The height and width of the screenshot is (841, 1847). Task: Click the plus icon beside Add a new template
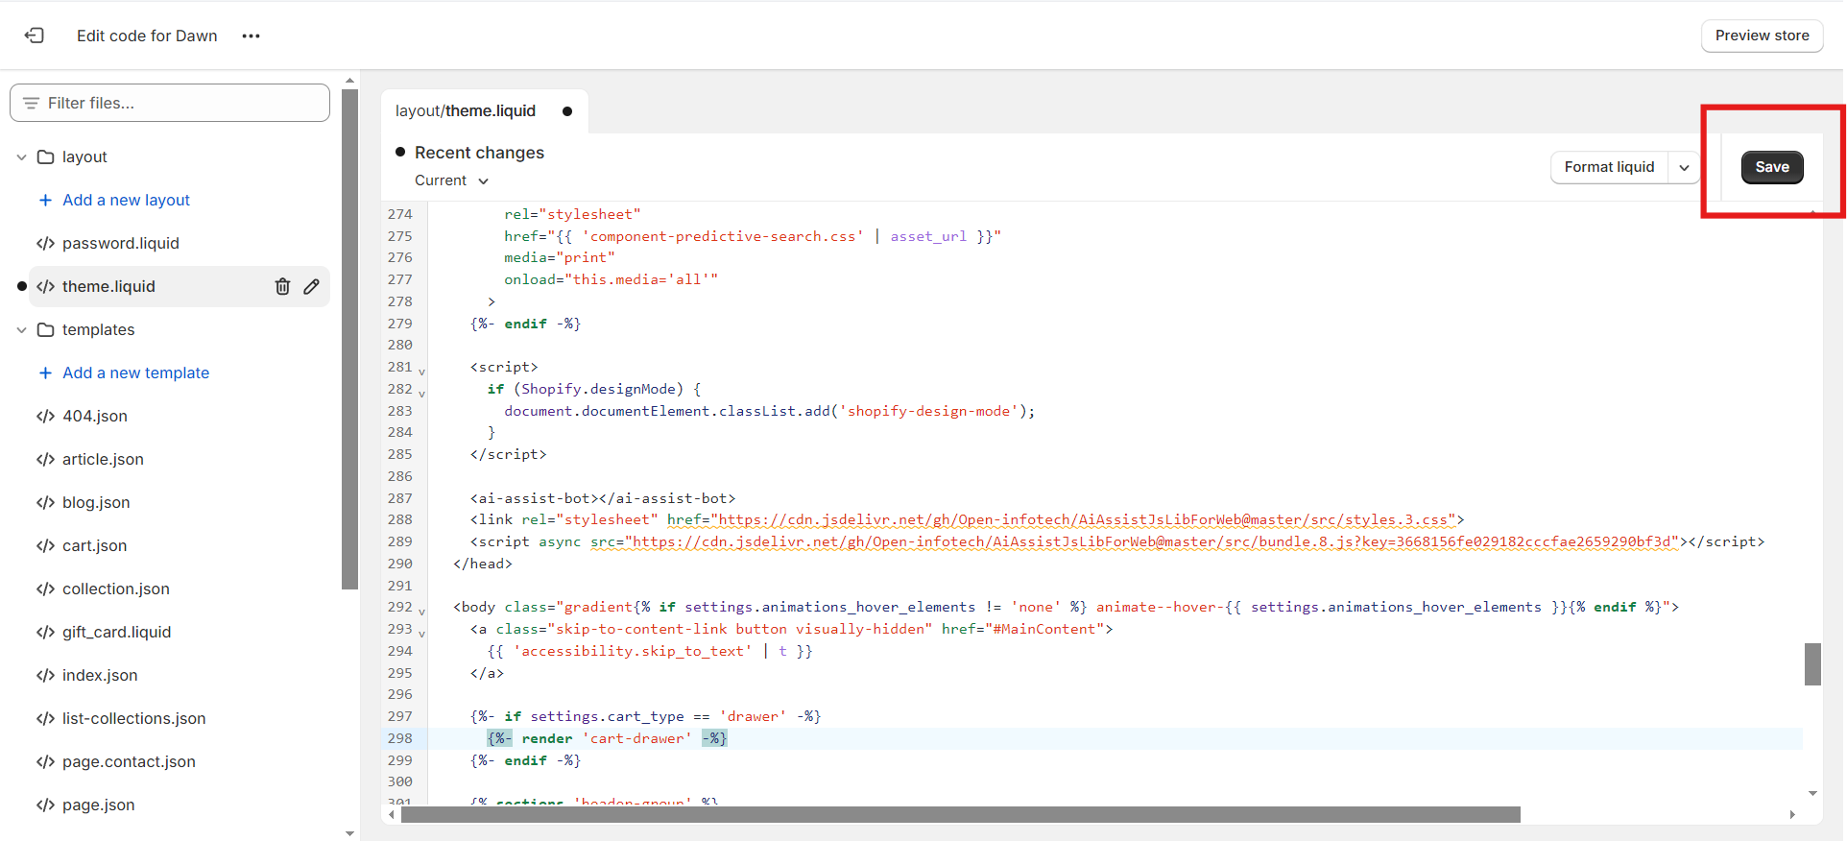pyautogui.click(x=45, y=372)
